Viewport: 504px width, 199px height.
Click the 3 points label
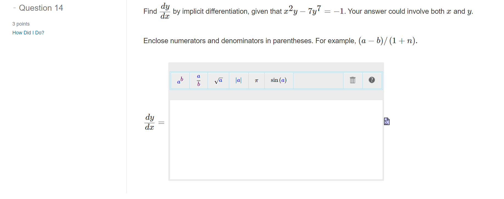(x=21, y=24)
